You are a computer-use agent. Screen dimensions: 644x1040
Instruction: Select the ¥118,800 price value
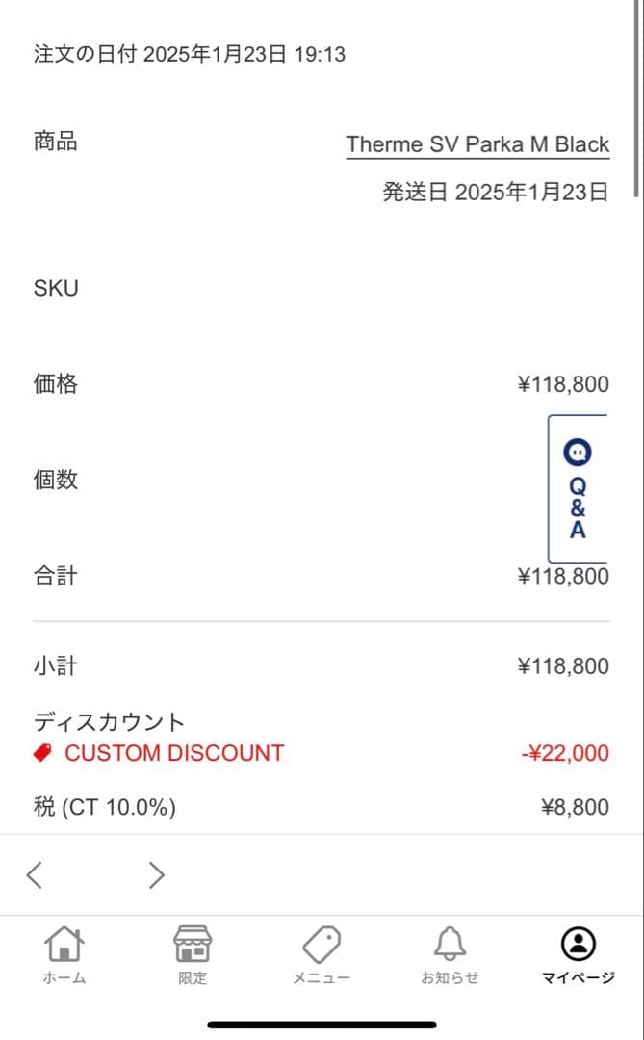562,383
